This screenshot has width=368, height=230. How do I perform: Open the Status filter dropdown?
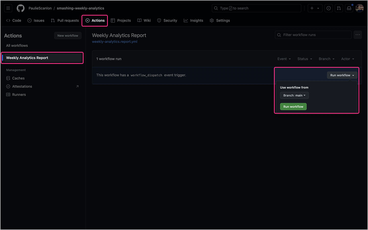coord(304,59)
